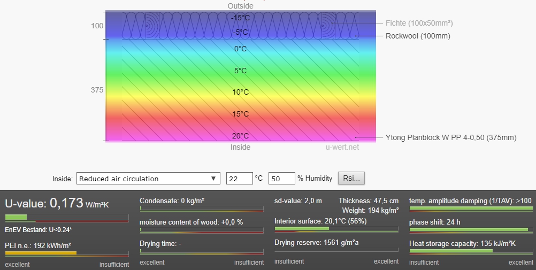Viewport: 536px width, 270px height.
Task: Click PEI n.e.: 192 kWh/m² text
Action: [38, 245]
